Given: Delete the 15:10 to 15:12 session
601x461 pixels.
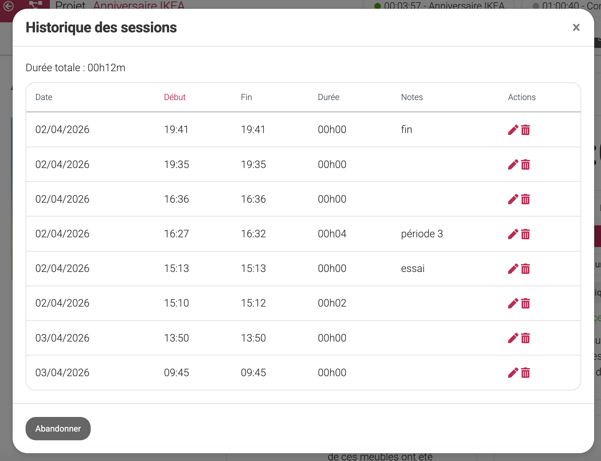Looking at the screenshot, I should click(526, 303).
